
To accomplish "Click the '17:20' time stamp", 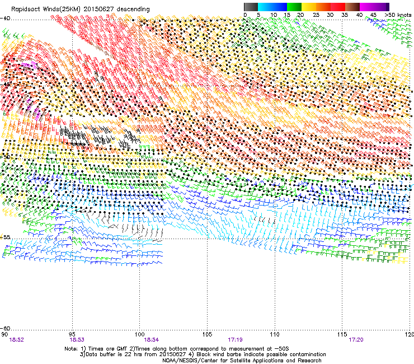I will (x=356, y=340).
